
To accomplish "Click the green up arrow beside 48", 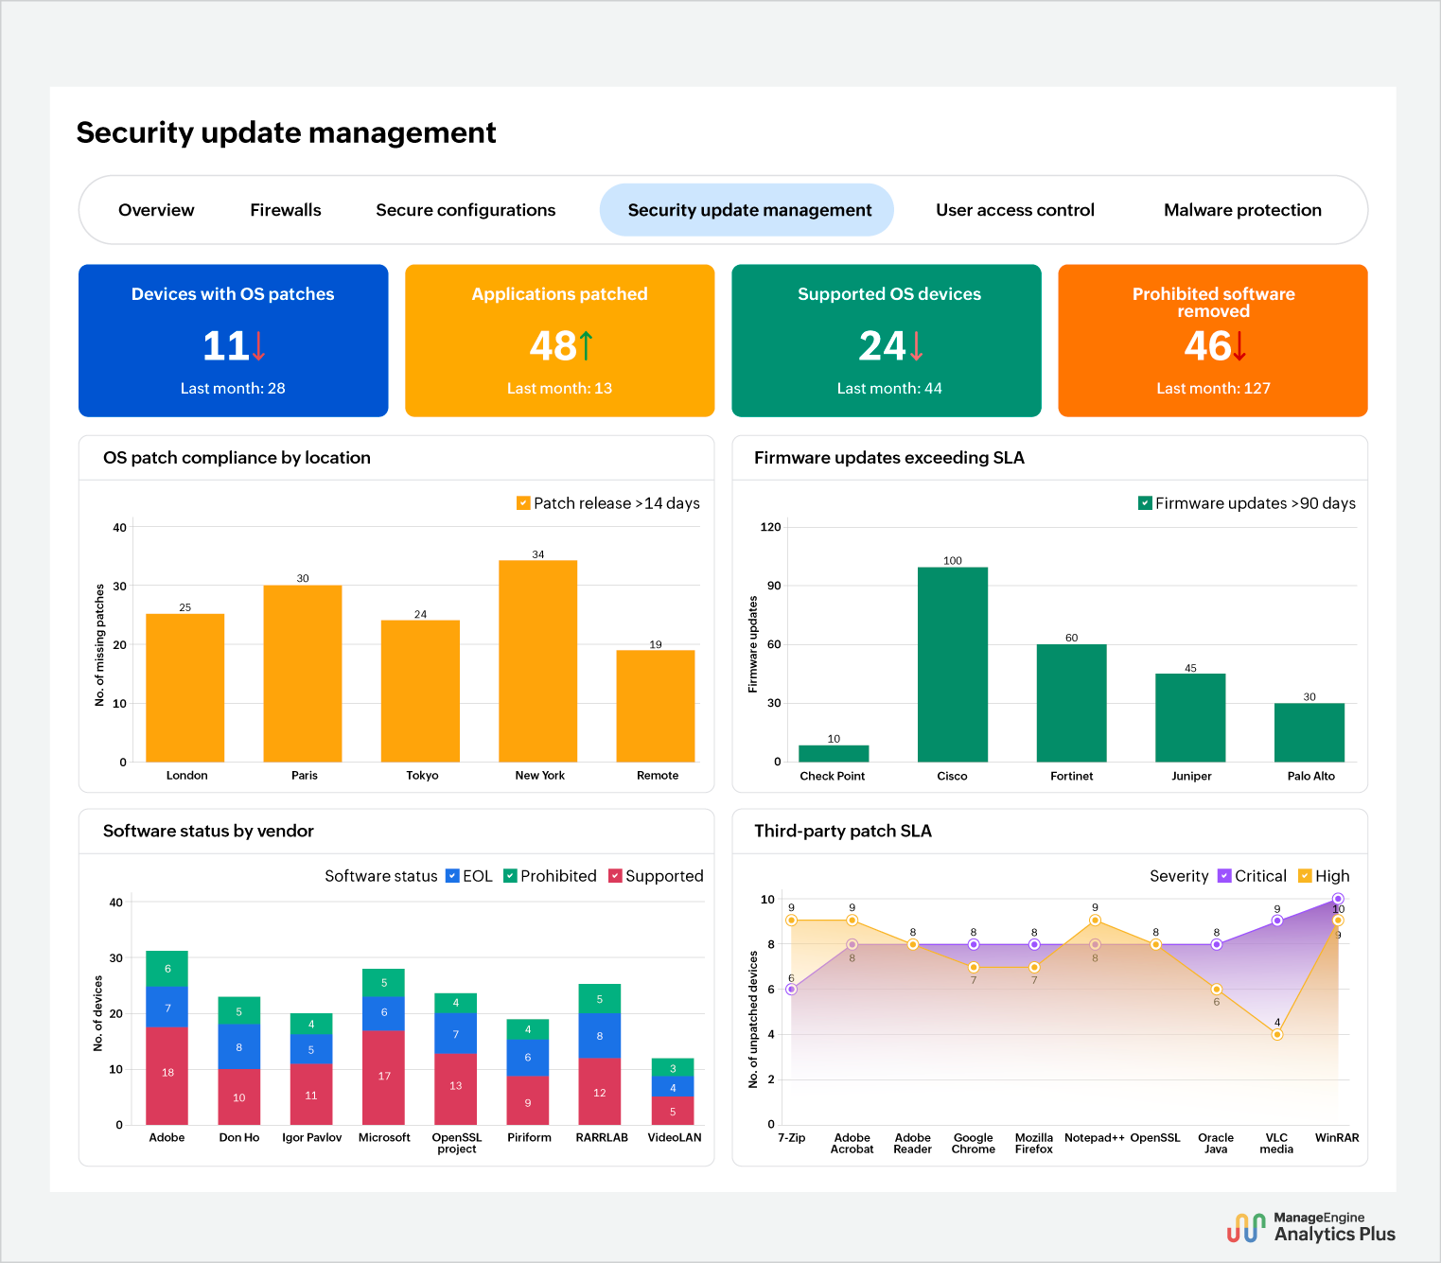I will point(586,346).
